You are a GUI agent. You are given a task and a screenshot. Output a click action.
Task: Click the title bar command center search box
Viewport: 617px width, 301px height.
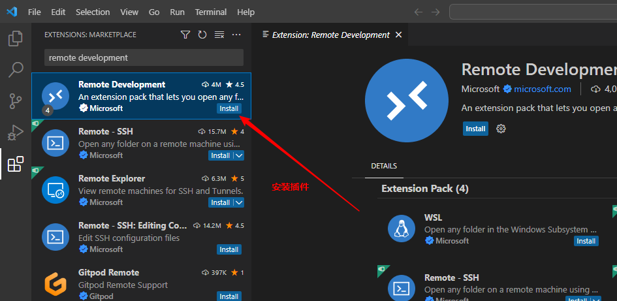coord(533,12)
